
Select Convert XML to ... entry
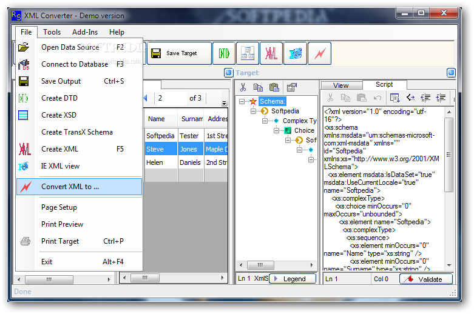(79, 187)
